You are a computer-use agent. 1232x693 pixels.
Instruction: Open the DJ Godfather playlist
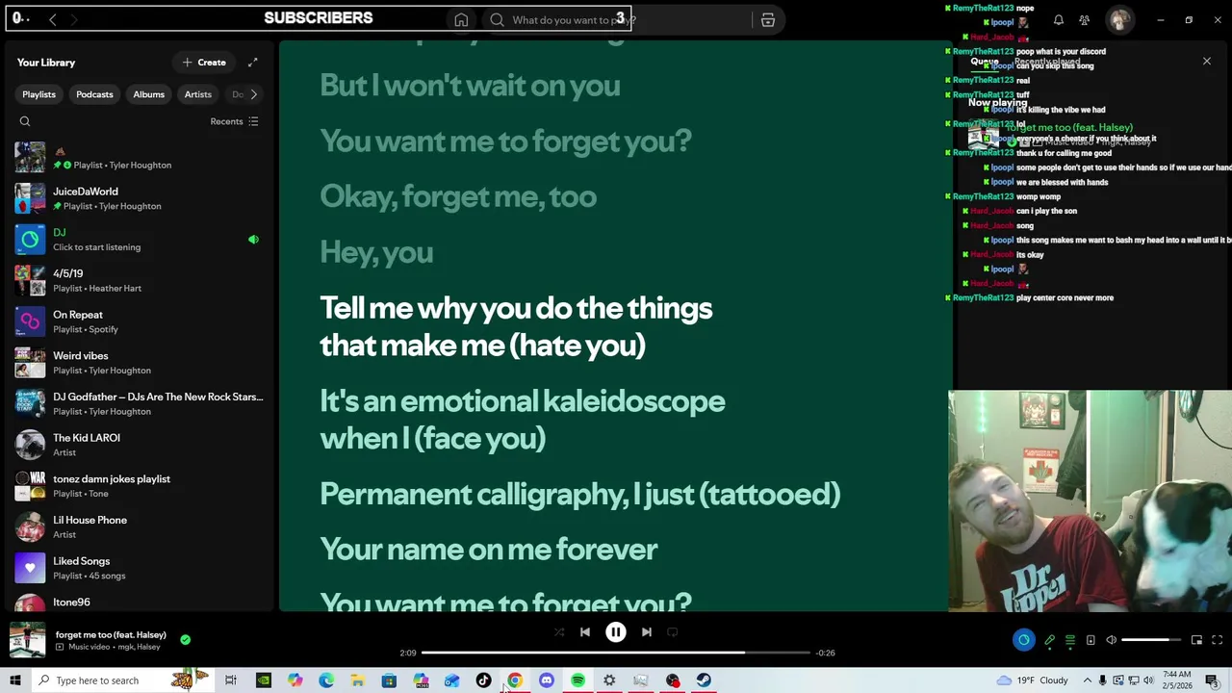pyautogui.click(x=141, y=403)
